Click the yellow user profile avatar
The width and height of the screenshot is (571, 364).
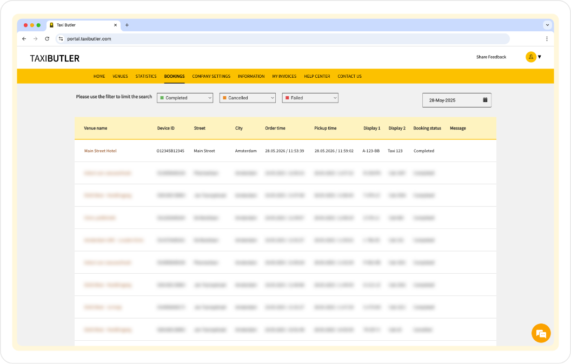click(x=530, y=57)
